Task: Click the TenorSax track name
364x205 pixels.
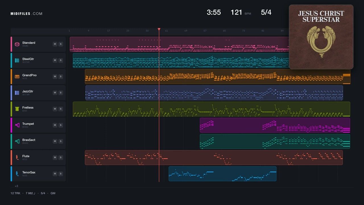Action: point(29,172)
